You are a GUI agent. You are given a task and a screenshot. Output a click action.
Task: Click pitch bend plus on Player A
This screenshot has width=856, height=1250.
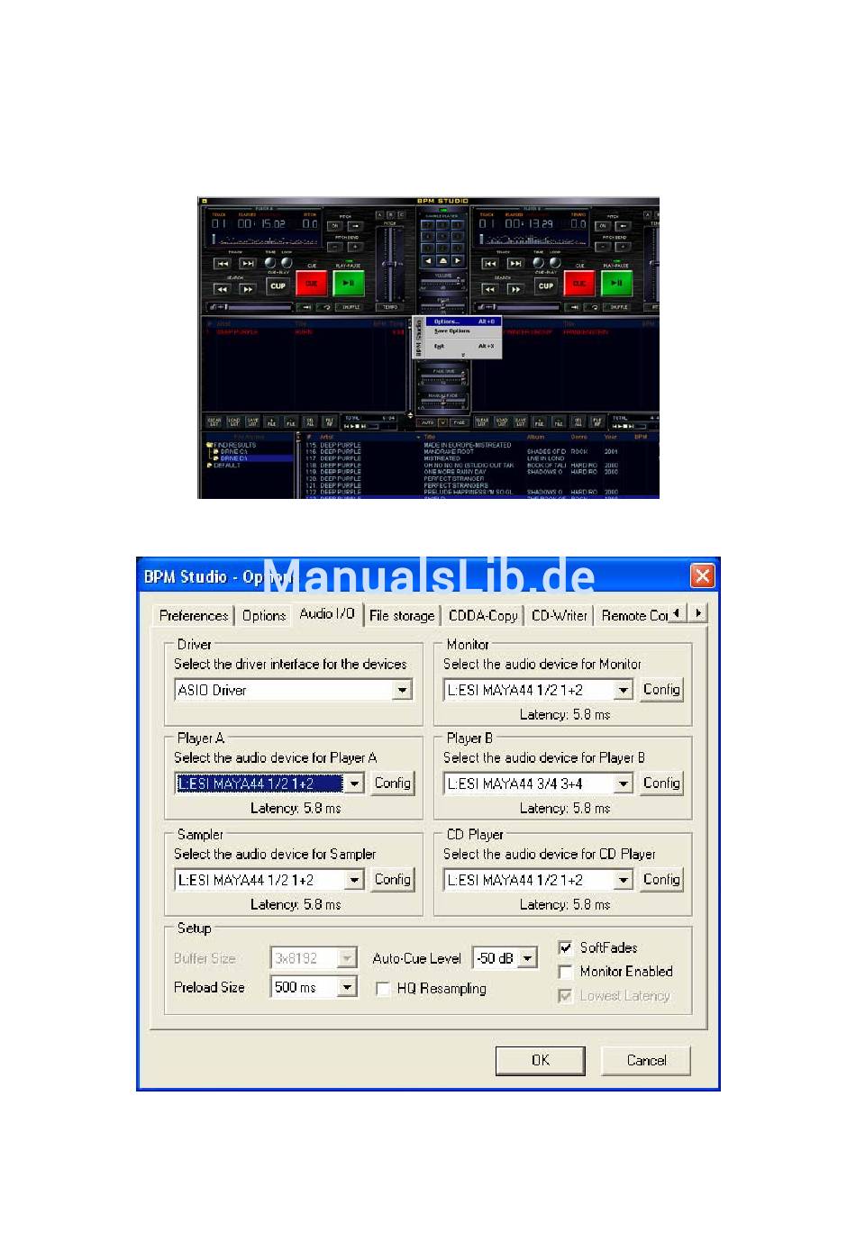tap(355, 247)
